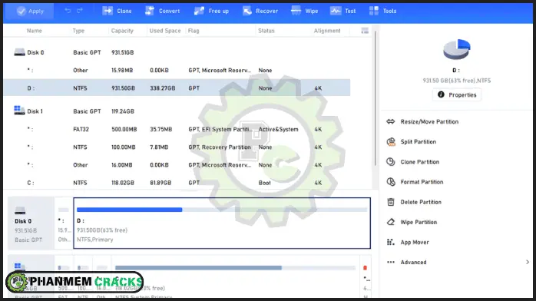
Task: Click the Clone Partition pie icon
Action: pyautogui.click(x=391, y=161)
